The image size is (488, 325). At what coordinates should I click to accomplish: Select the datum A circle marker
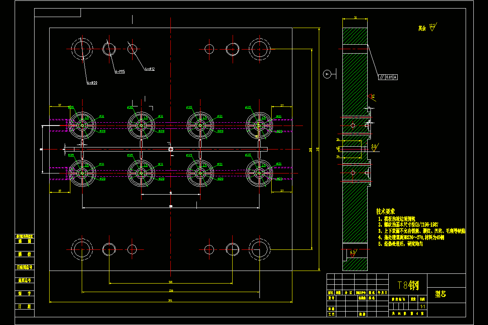(x=327, y=74)
